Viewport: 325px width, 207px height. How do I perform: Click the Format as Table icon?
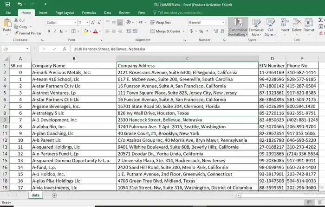(x=256, y=27)
